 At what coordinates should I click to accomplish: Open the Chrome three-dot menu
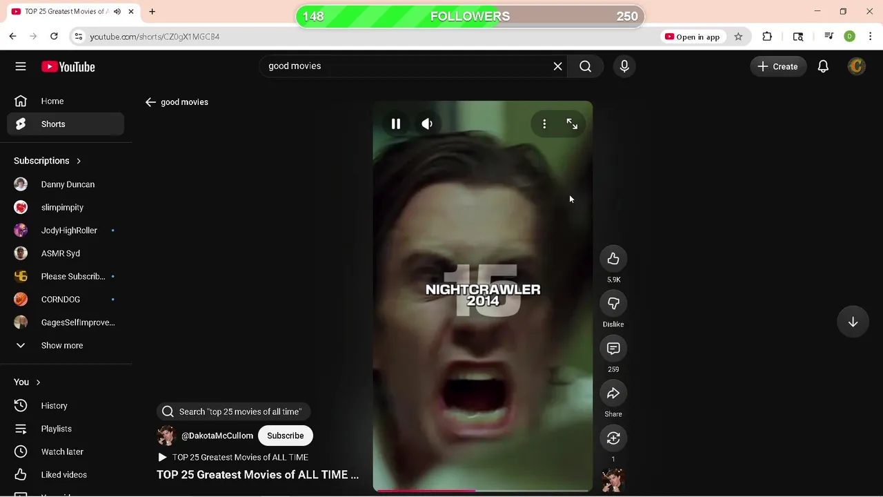click(x=870, y=37)
